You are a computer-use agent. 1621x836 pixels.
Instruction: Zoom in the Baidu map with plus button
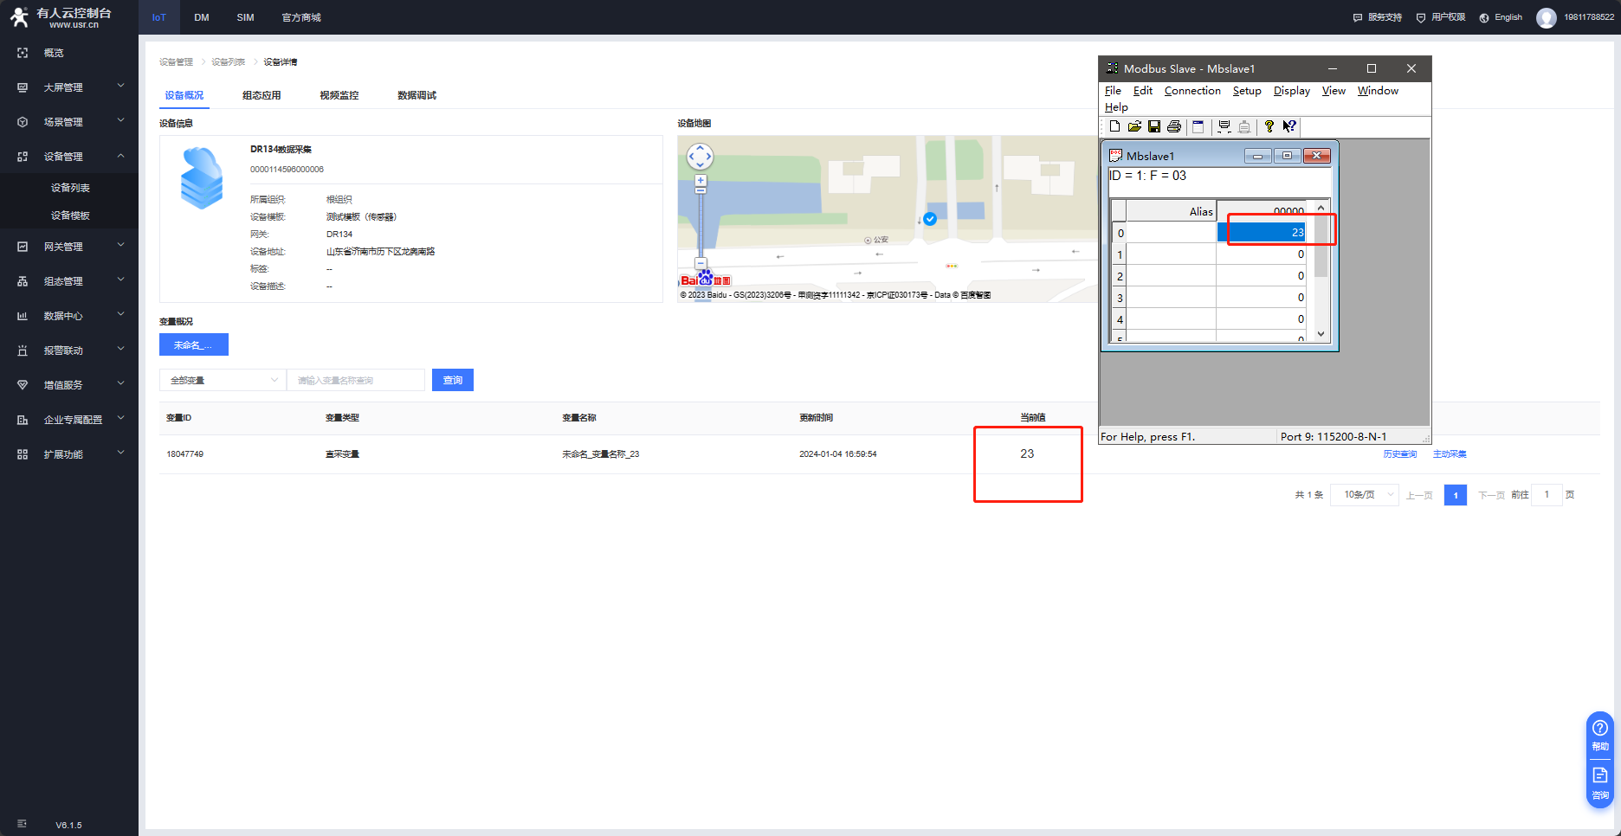[x=701, y=181]
